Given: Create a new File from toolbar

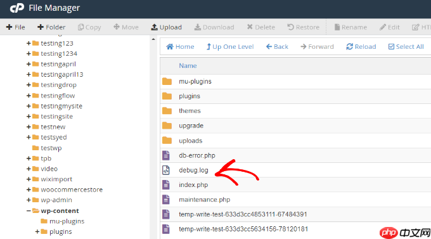Looking at the screenshot, I should click(x=15, y=27).
